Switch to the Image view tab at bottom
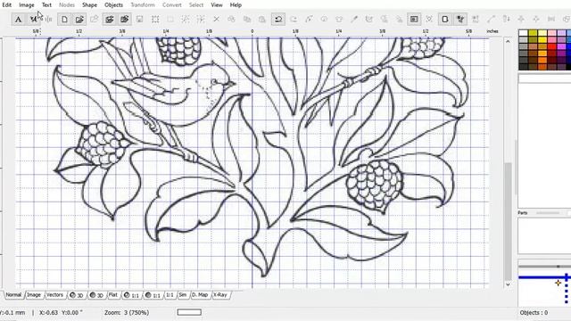This screenshot has width=571, height=321. click(34, 295)
